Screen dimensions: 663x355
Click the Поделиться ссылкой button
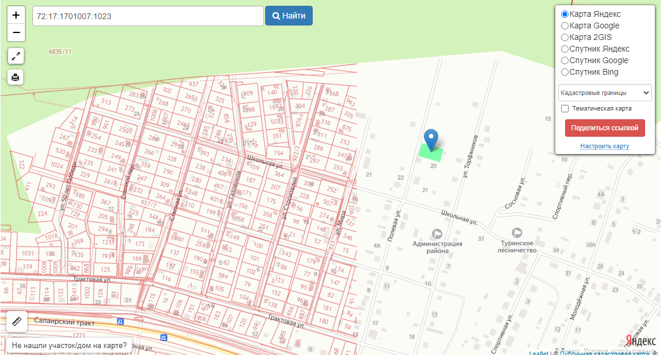[605, 128]
